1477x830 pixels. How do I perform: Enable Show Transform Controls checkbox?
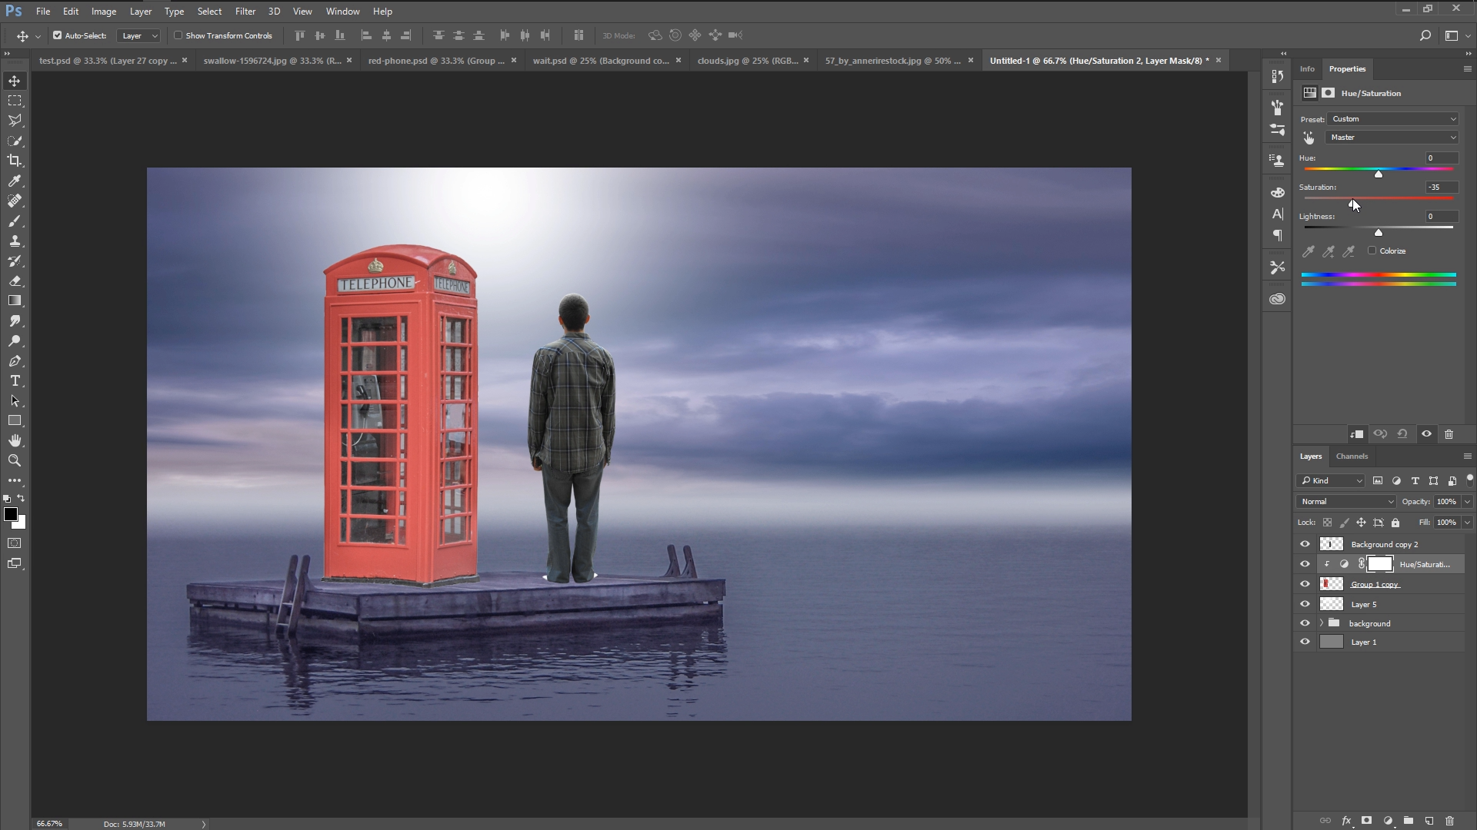point(178,35)
